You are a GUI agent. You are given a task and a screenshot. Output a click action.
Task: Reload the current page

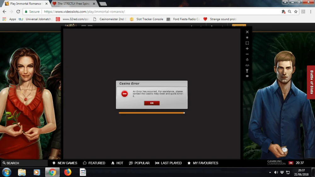pos(18,12)
